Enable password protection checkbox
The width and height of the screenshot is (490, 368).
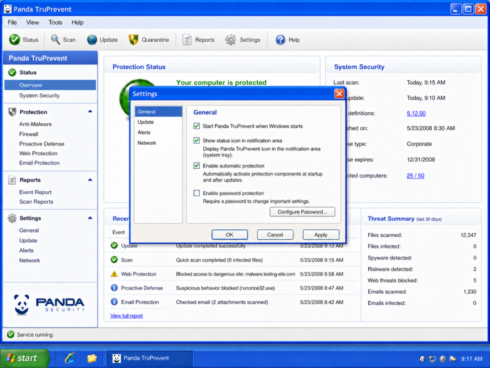(x=197, y=193)
